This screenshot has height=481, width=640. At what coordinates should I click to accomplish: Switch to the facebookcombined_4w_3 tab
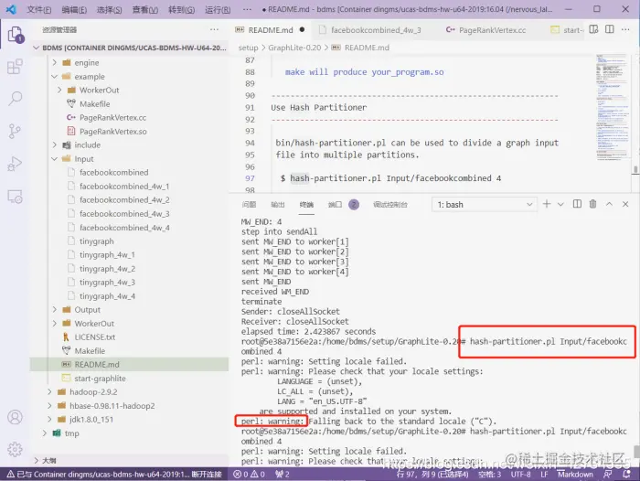[376, 30]
